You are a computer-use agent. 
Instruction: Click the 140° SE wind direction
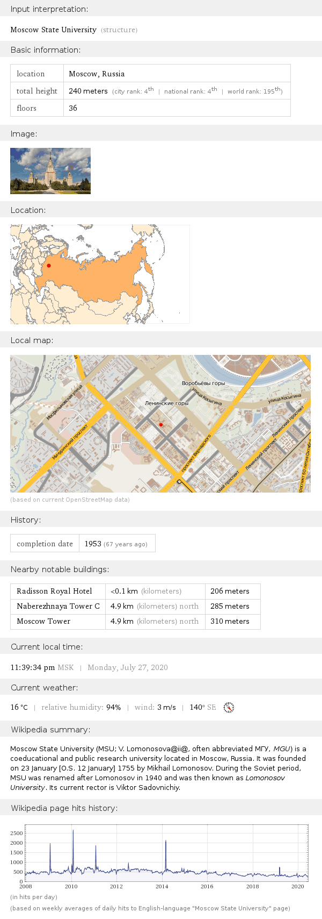203,708
